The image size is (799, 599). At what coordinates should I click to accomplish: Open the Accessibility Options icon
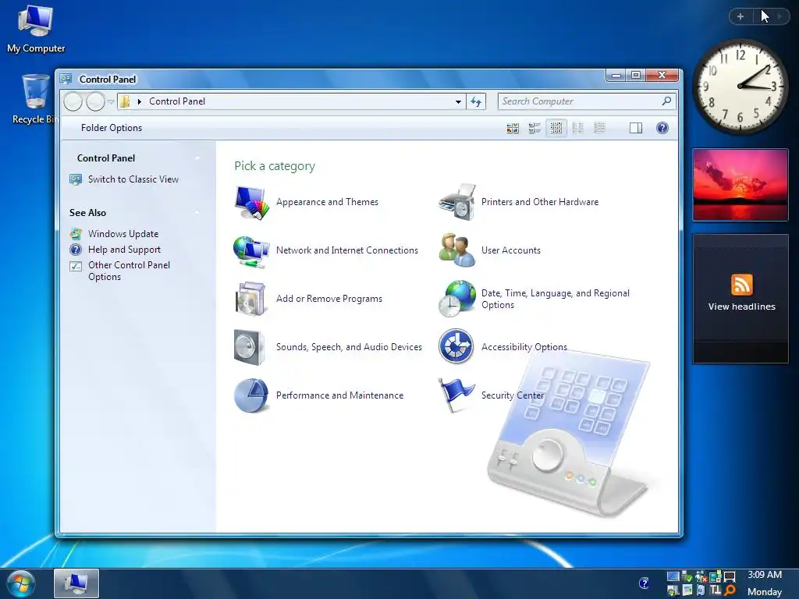pos(456,346)
